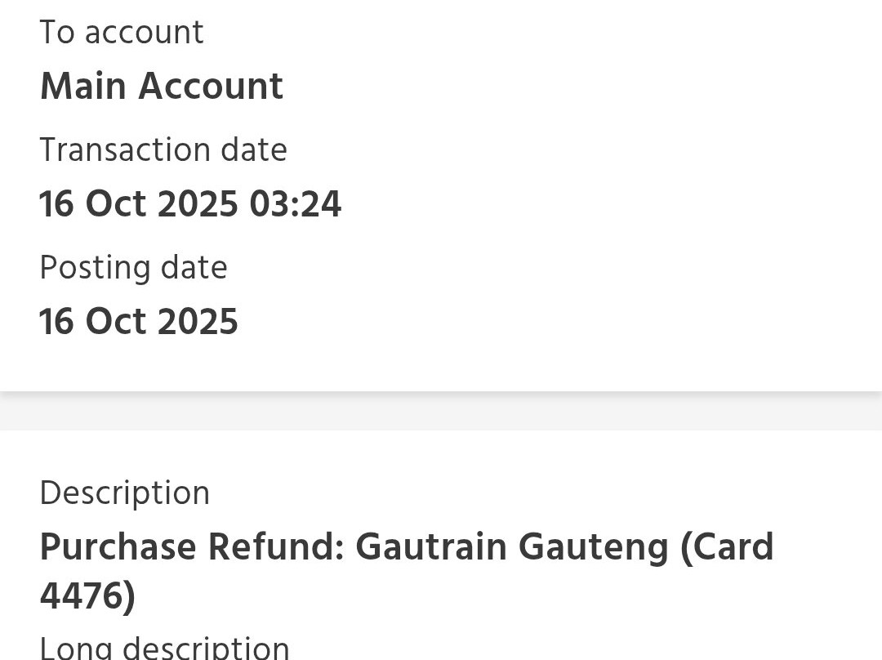Select the word "Gautrain" in the description

tap(430, 547)
